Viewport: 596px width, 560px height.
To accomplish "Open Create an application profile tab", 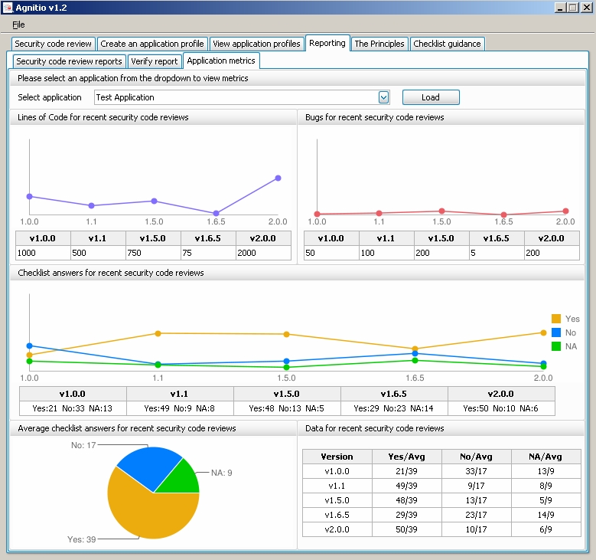I will tap(152, 44).
